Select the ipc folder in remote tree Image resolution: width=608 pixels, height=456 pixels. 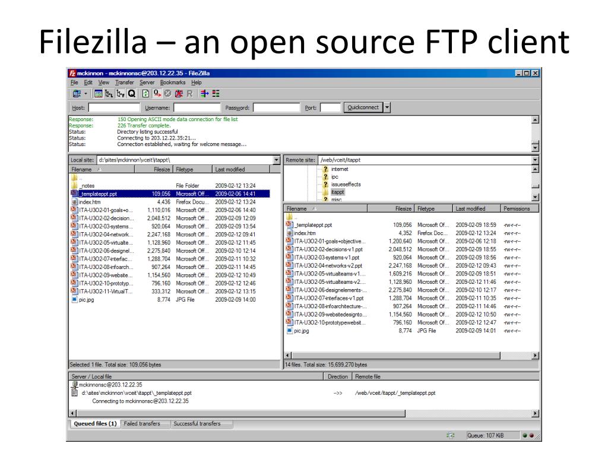[x=335, y=177]
